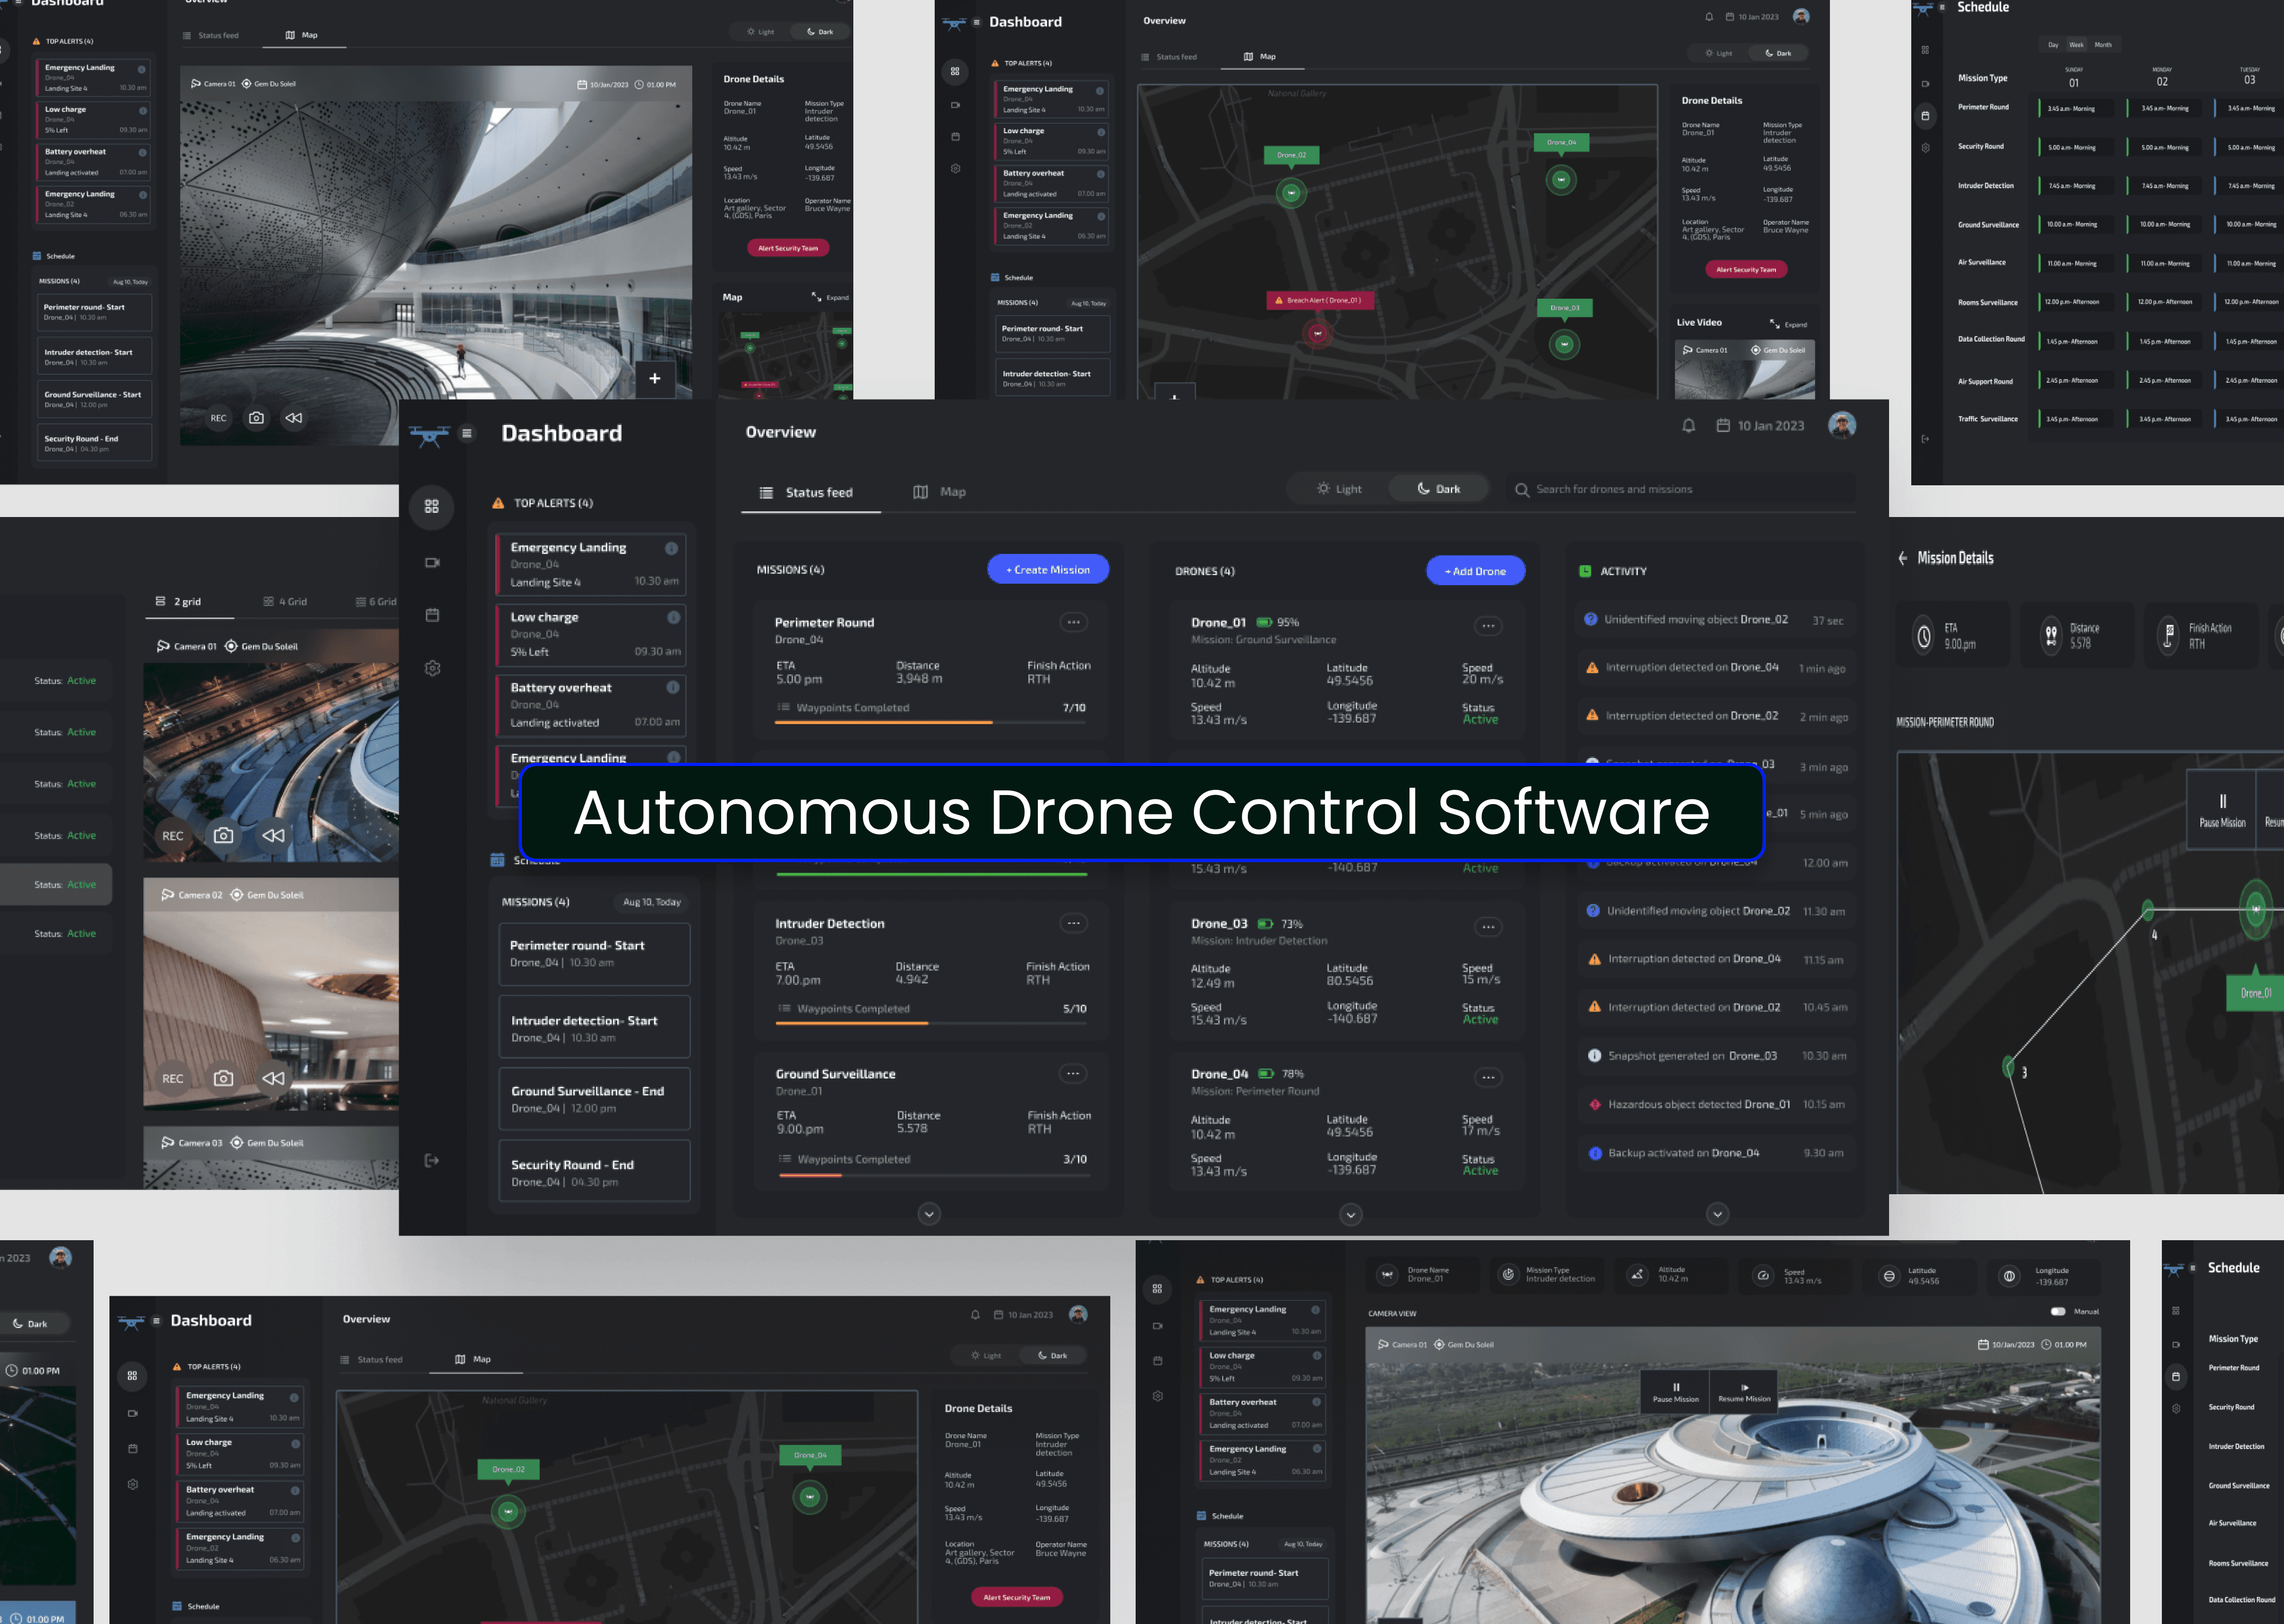The width and height of the screenshot is (2284, 1624).
Task: Click the Finish Action flag icon in Mission Details
Action: tap(2168, 636)
